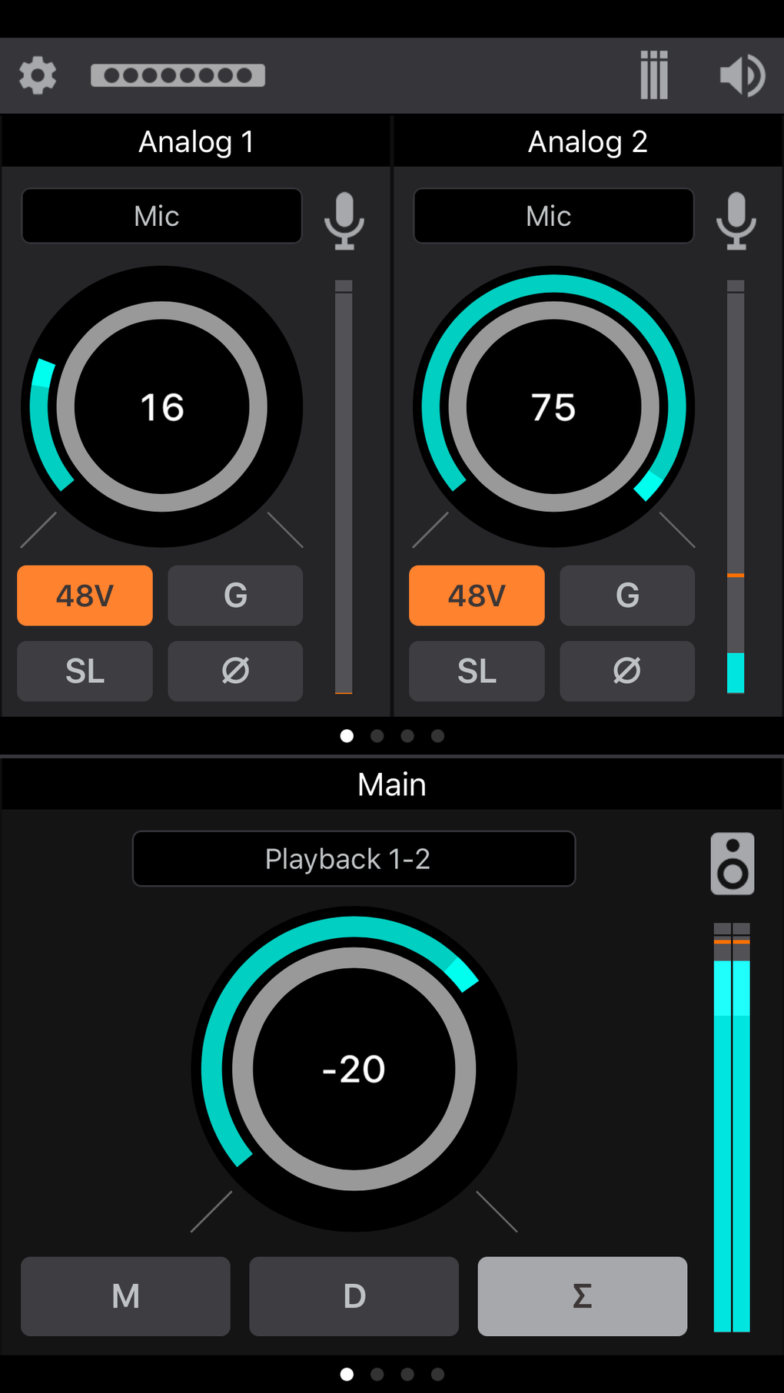Invert phase on Analog 2
This screenshot has width=784, height=1393.
coord(627,671)
